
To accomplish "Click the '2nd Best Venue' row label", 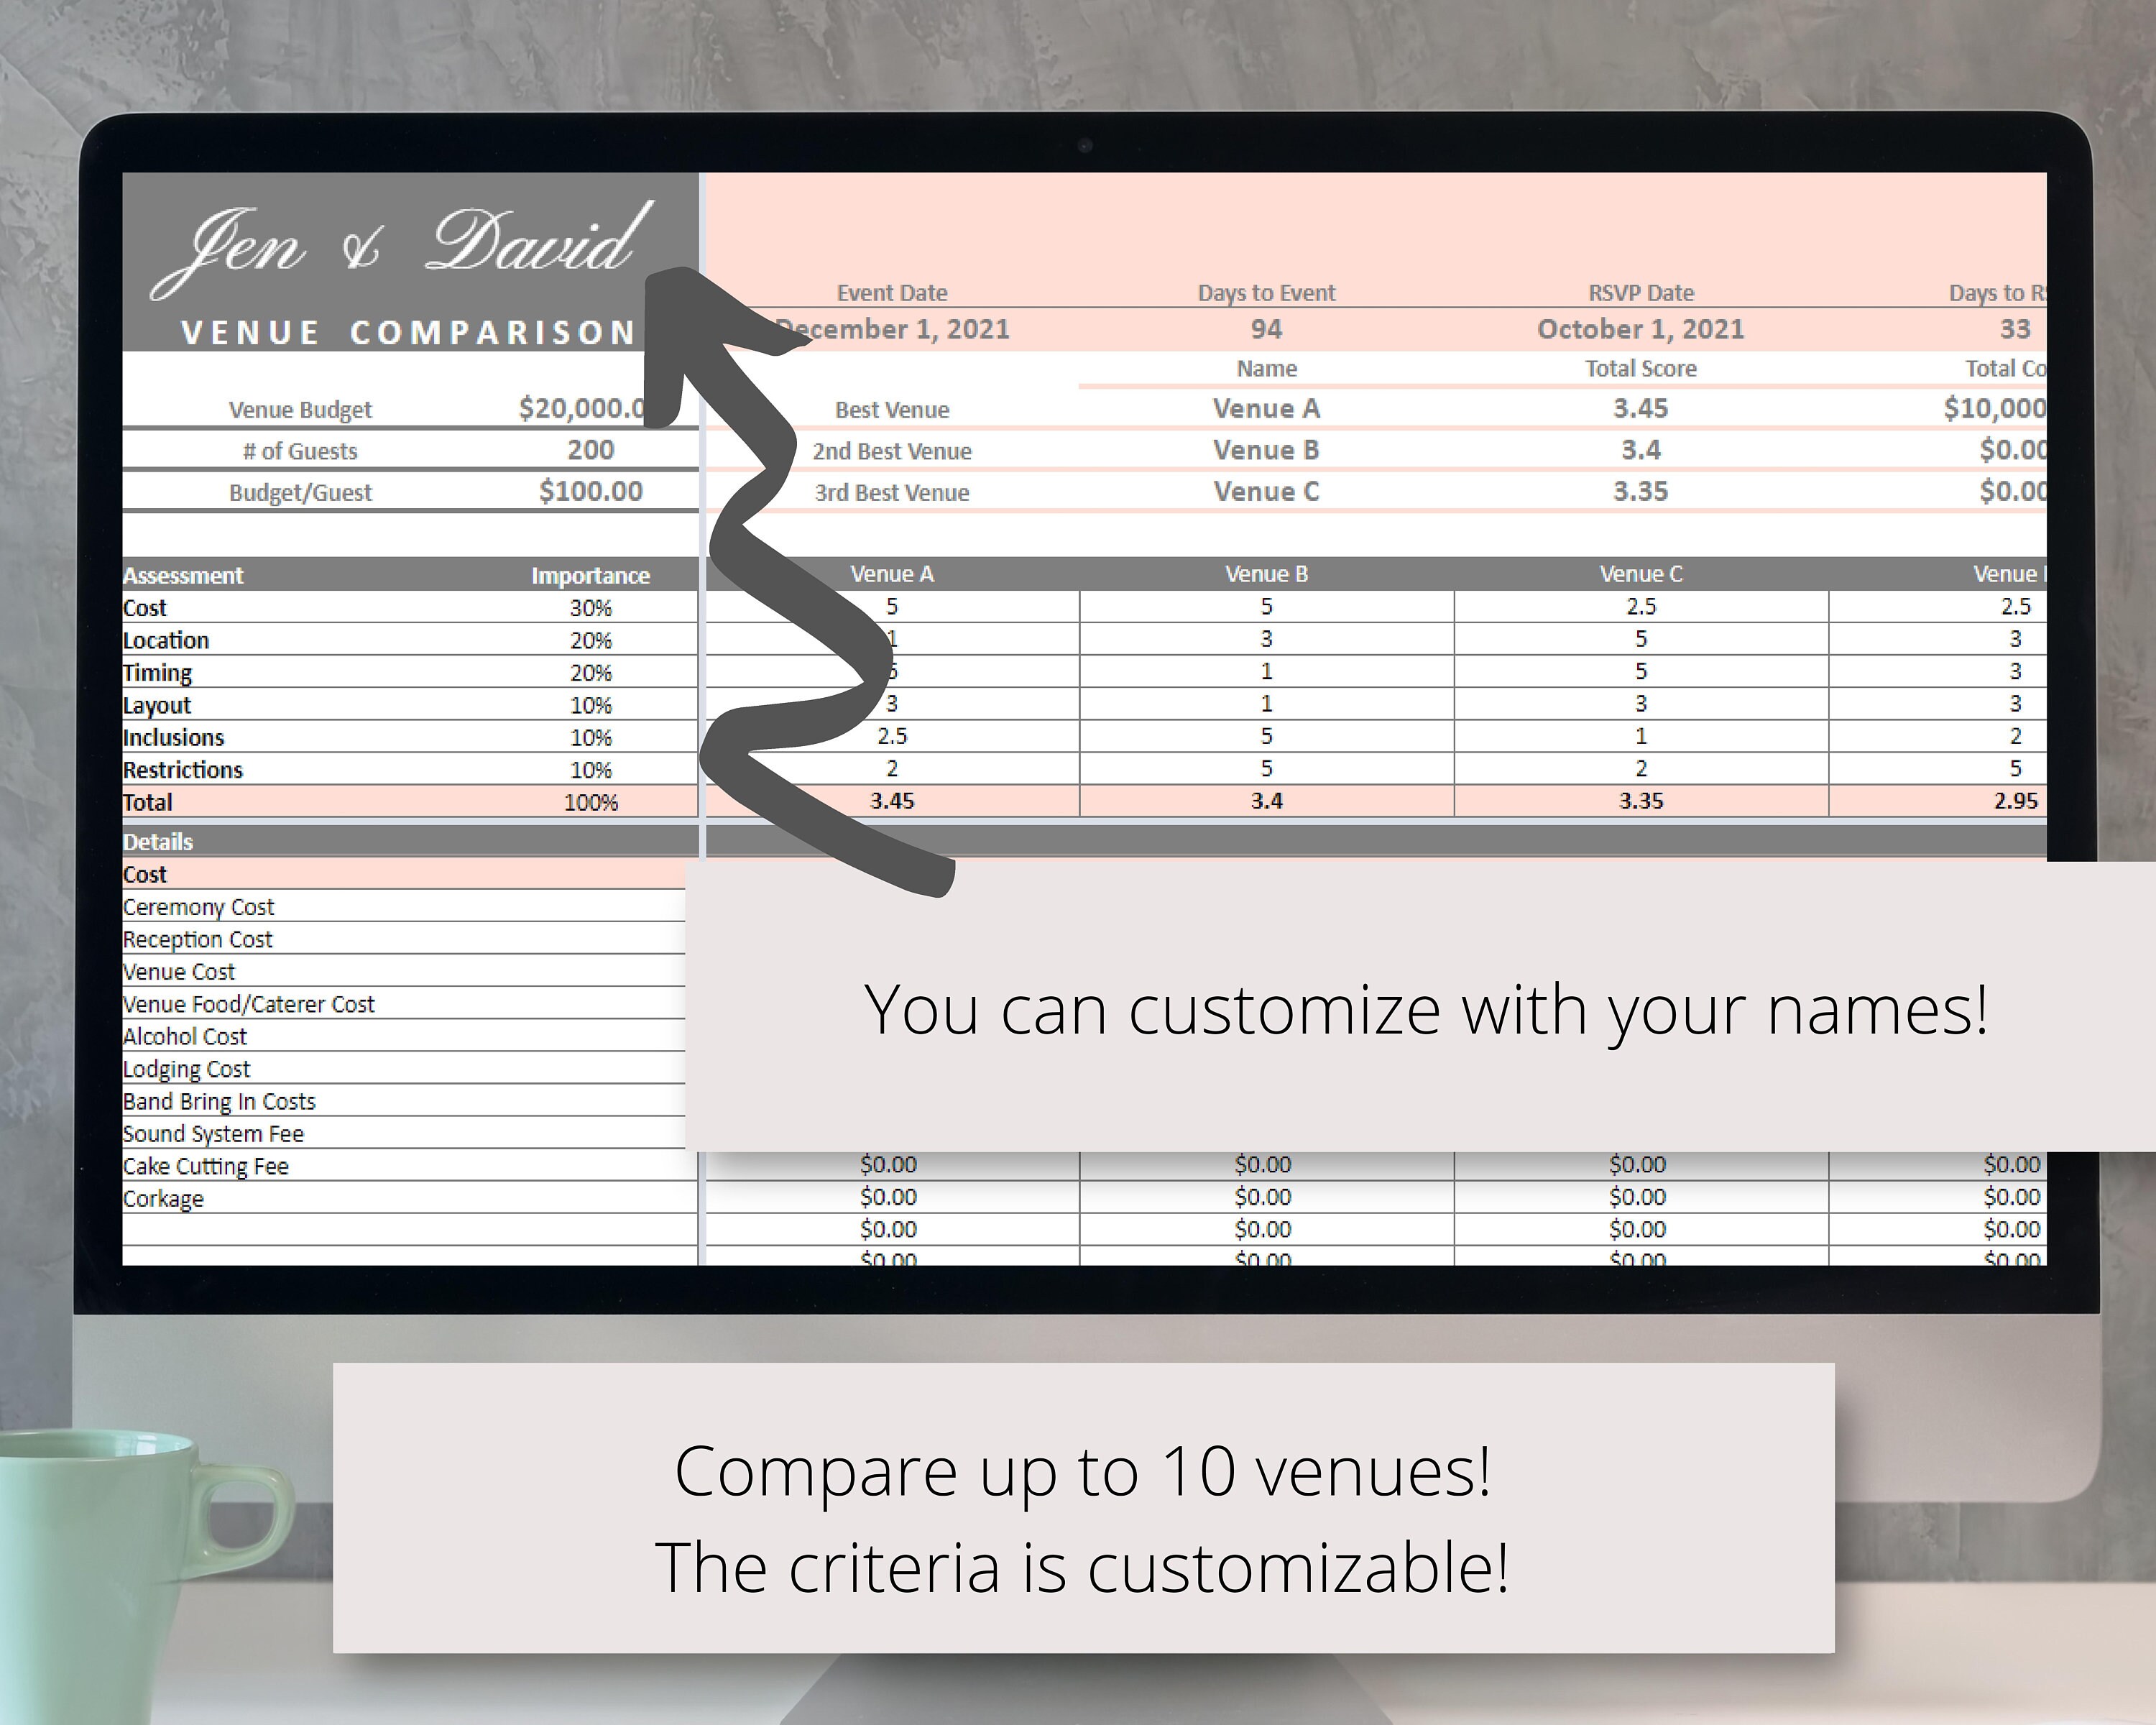I will pos(892,451).
